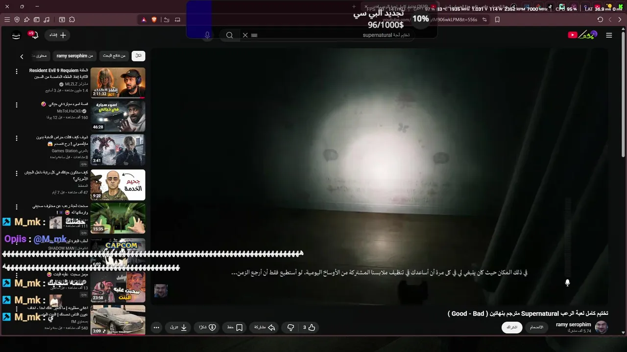Open the browser main menu (hamburger icon)

[x=7, y=20]
